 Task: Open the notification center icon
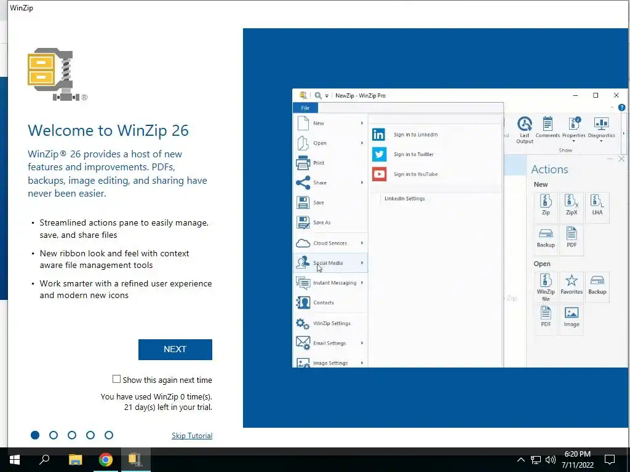(x=610, y=460)
